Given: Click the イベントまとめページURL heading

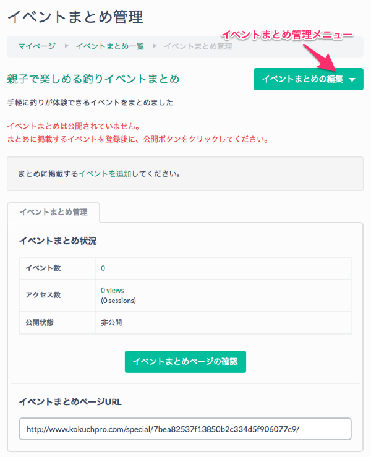Looking at the screenshot, I should (x=70, y=401).
